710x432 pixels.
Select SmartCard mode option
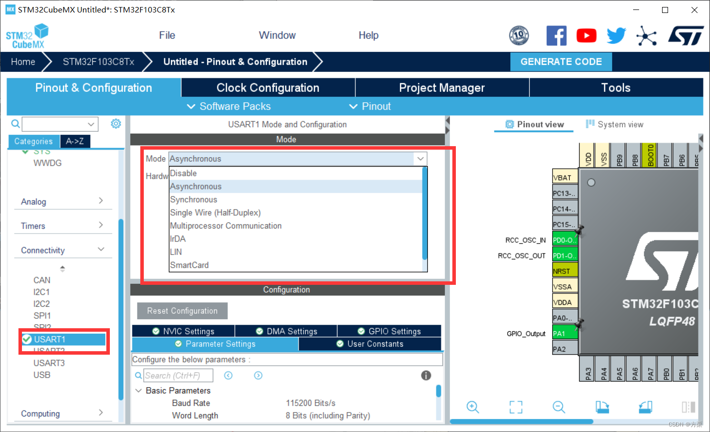tap(296, 265)
